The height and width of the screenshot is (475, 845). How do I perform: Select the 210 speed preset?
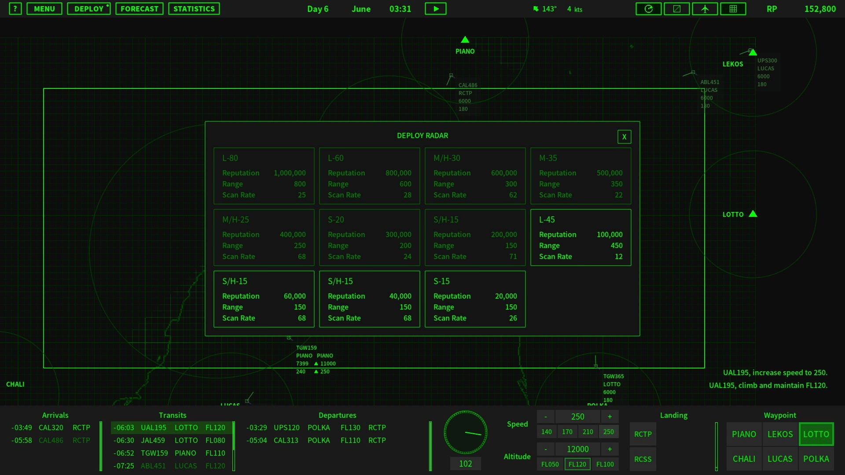point(588,432)
